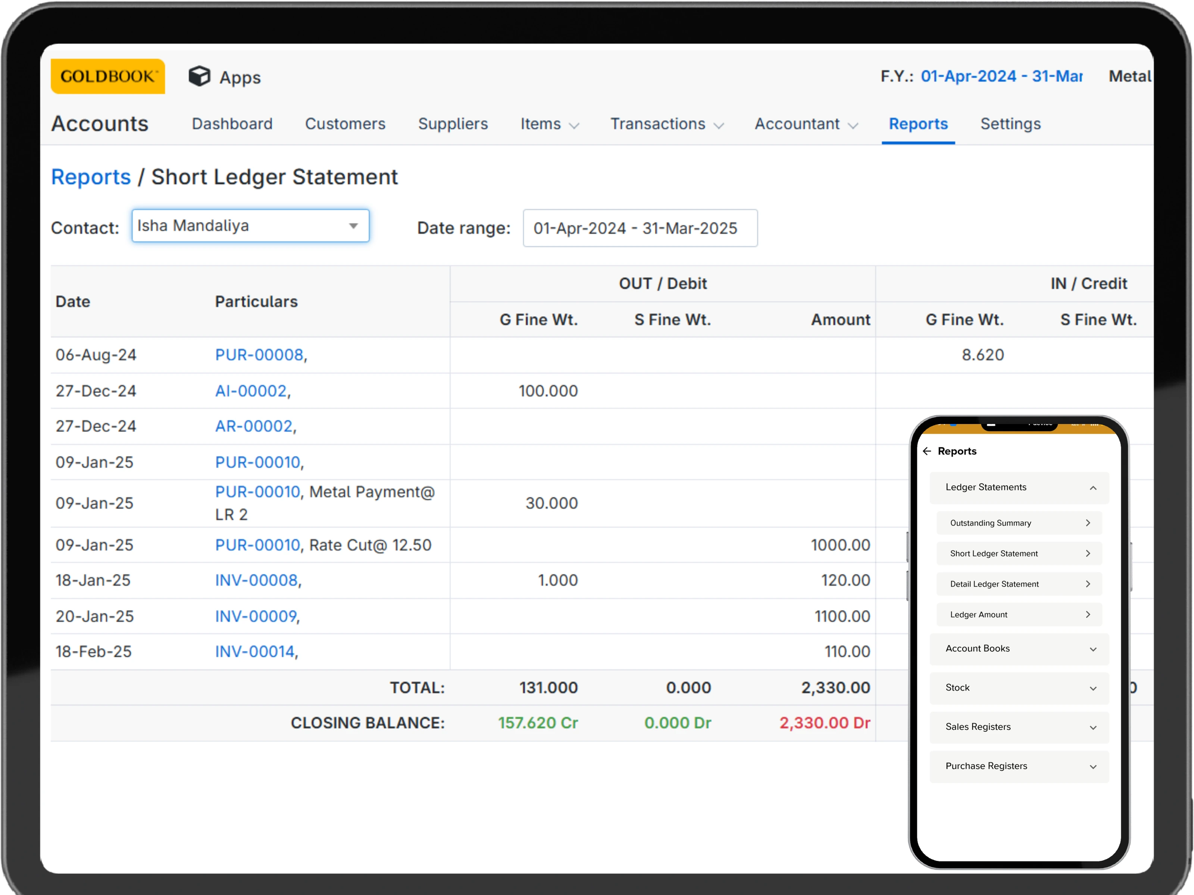Tap the Detail Ledger Statement arrow icon
This screenshot has height=895, width=1194.
(x=1088, y=584)
